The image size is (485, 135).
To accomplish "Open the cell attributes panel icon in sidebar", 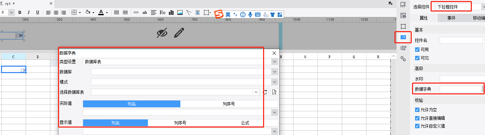I will (403, 15).
